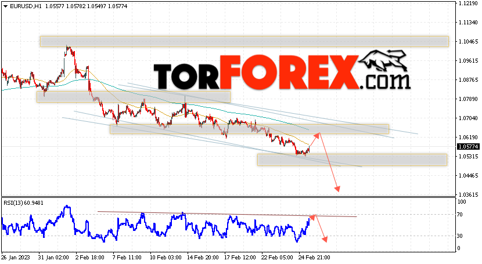Click RSI scale value 30

point(460,236)
